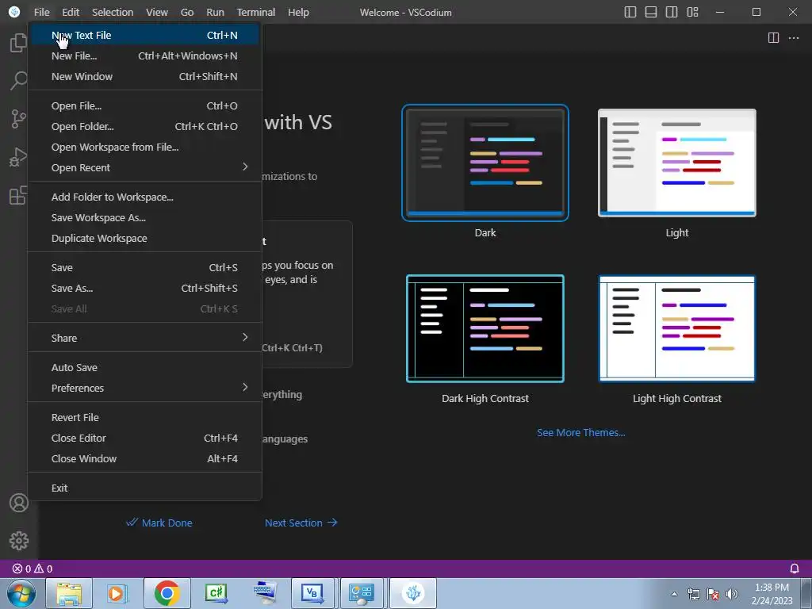The width and height of the screenshot is (812, 609).
Task: Open the VB taskbar application
Action: pyautogui.click(x=312, y=593)
